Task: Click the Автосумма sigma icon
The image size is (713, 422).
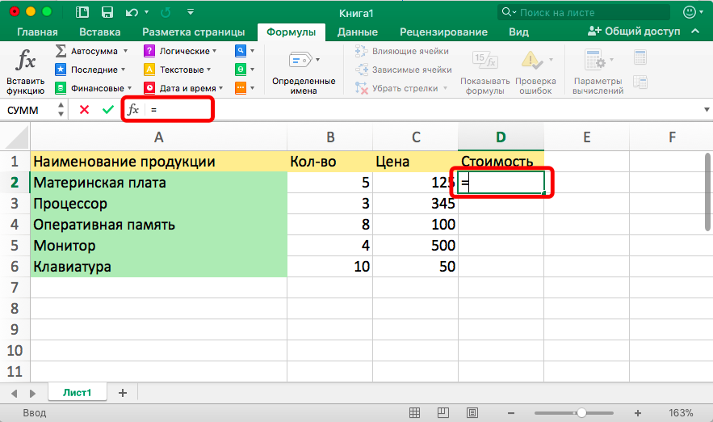Action: click(61, 51)
